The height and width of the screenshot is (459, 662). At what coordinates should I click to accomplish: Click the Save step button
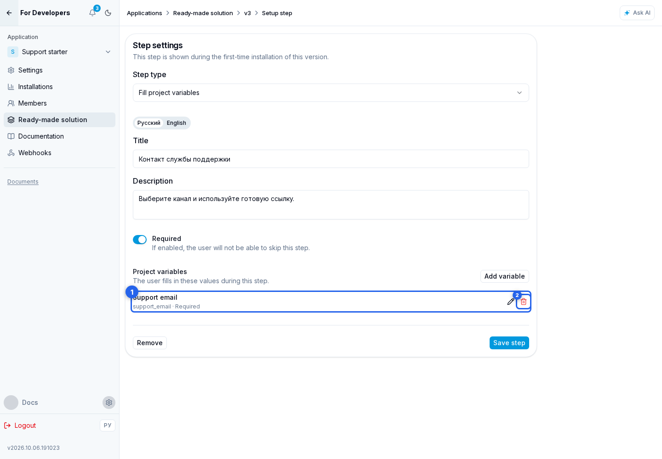(x=509, y=343)
